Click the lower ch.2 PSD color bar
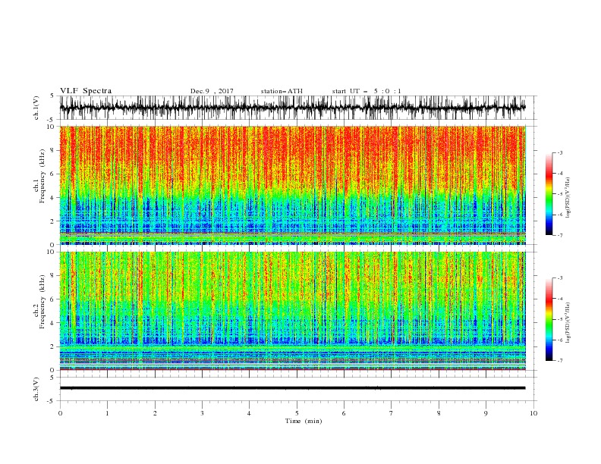 [x=549, y=319]
